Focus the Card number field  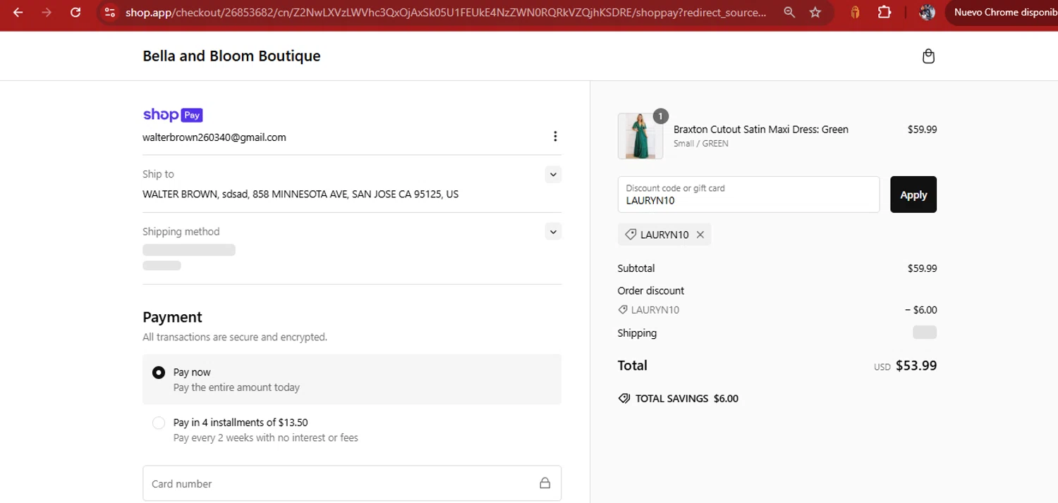(x=352, y=483)
